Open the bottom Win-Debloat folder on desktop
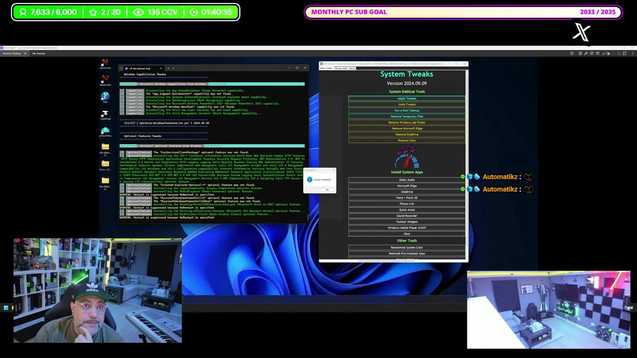637x358 pixels. (x=105, y=182)
